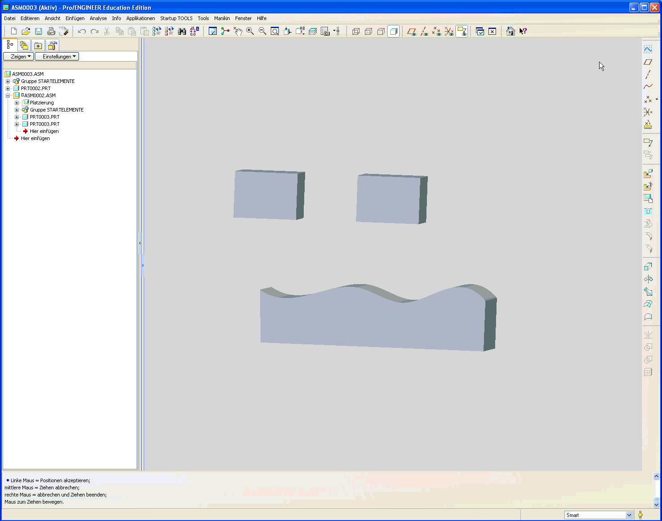
Task: Toggle spin center display
Action: (225, 31)
